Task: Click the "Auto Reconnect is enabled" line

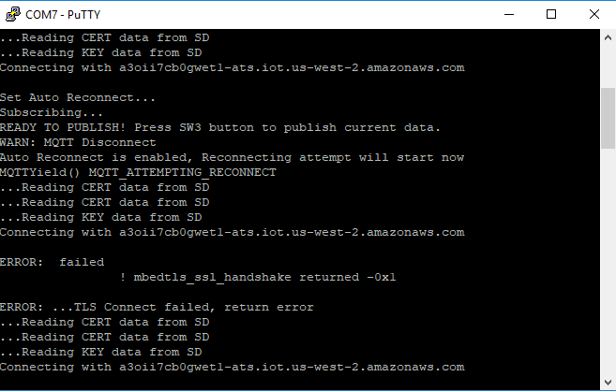Action: click(x=233, y=157)
